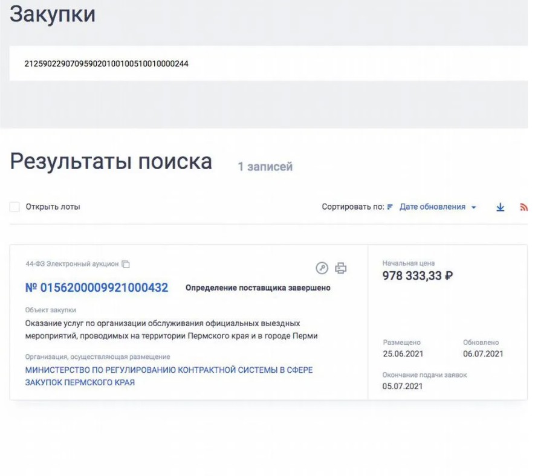
Task: Click the "Обновлено" date 06.07.2021
Action: coord(483,354)
